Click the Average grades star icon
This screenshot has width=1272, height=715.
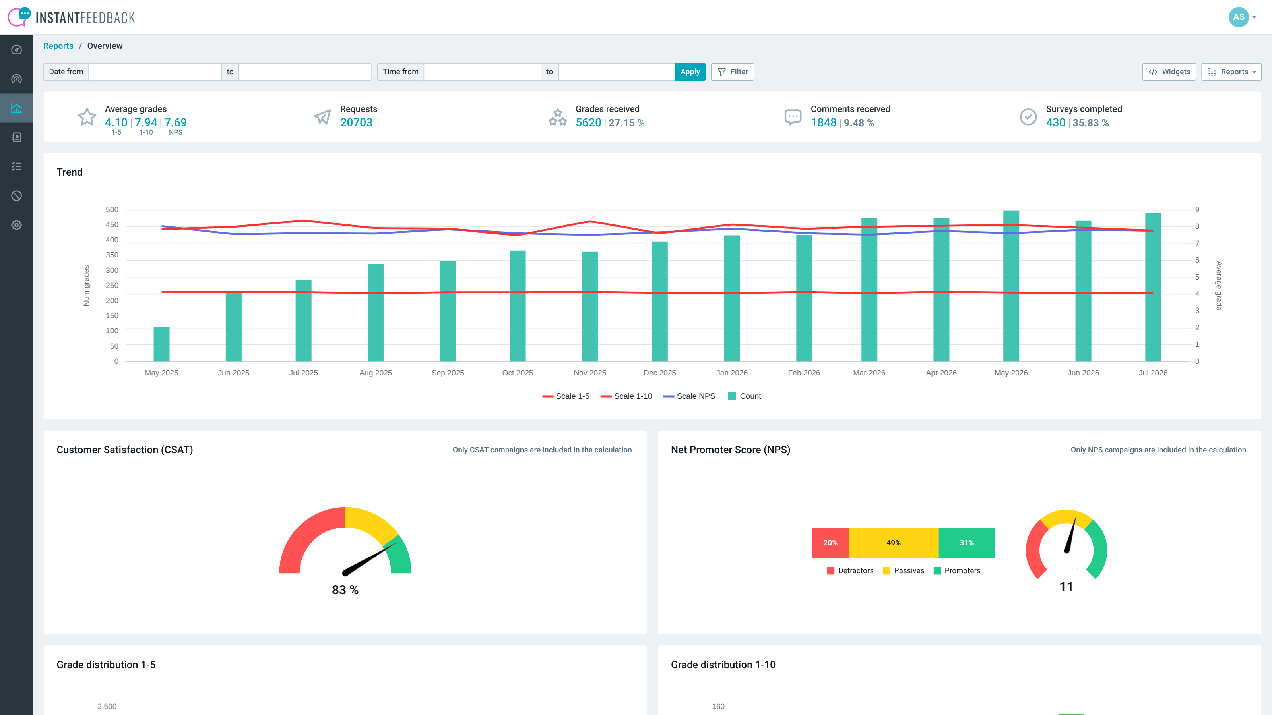[x=87, y=117]
